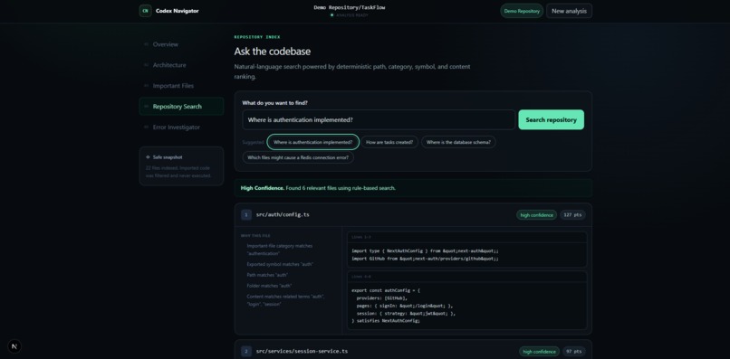The height and width of the screenshot is (359, 730).
Task: Click the 'Path matches "auth"' reason
Action: [x=267, y=275]
